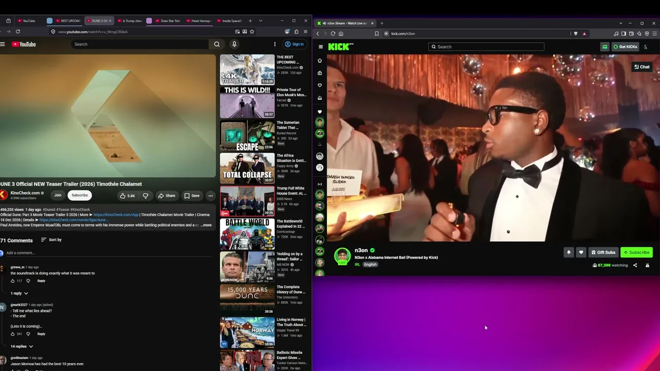Open list-all-tabs dropdown in YouTube window
This screenshot has width=660, height=371.
[260, 21]
